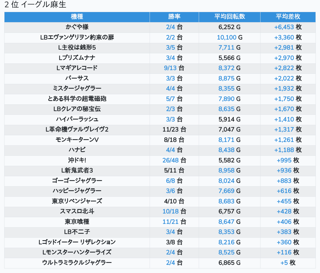The height and width of the screenshot is (273, 320).
Task: Open the +995 difference link
Action: tap(284, 160)
